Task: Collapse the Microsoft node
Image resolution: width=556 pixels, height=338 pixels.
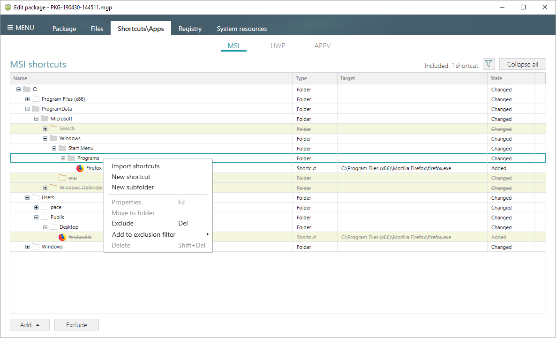Action: pyautogui.click(x=36, y=119)
